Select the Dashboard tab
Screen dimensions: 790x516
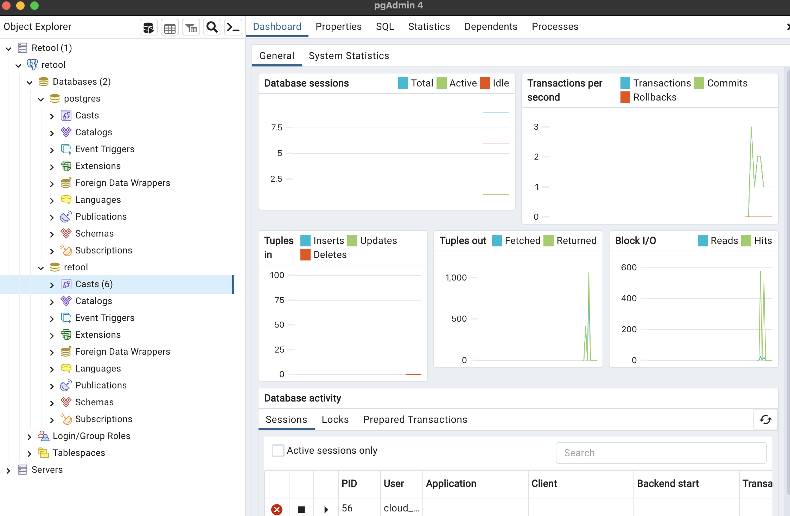pyautogui.click(x=277, y=27)
